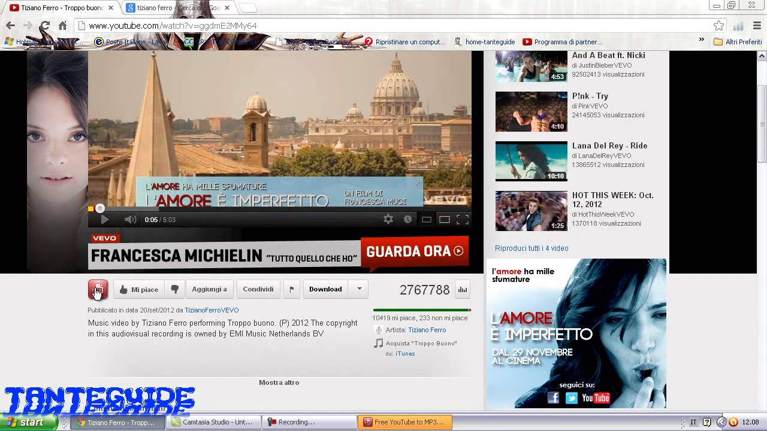Open the P!nk - Try video thumbnail
Image resolution: width=767 pixels, height=431 pixels.
point(531,111)
